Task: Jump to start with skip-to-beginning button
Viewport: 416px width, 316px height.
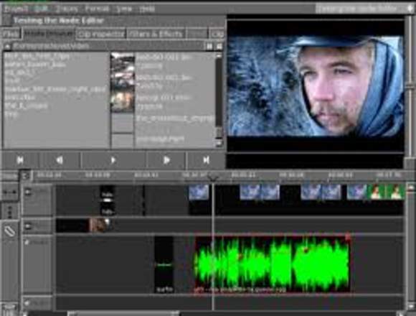Action: point(20,160)
